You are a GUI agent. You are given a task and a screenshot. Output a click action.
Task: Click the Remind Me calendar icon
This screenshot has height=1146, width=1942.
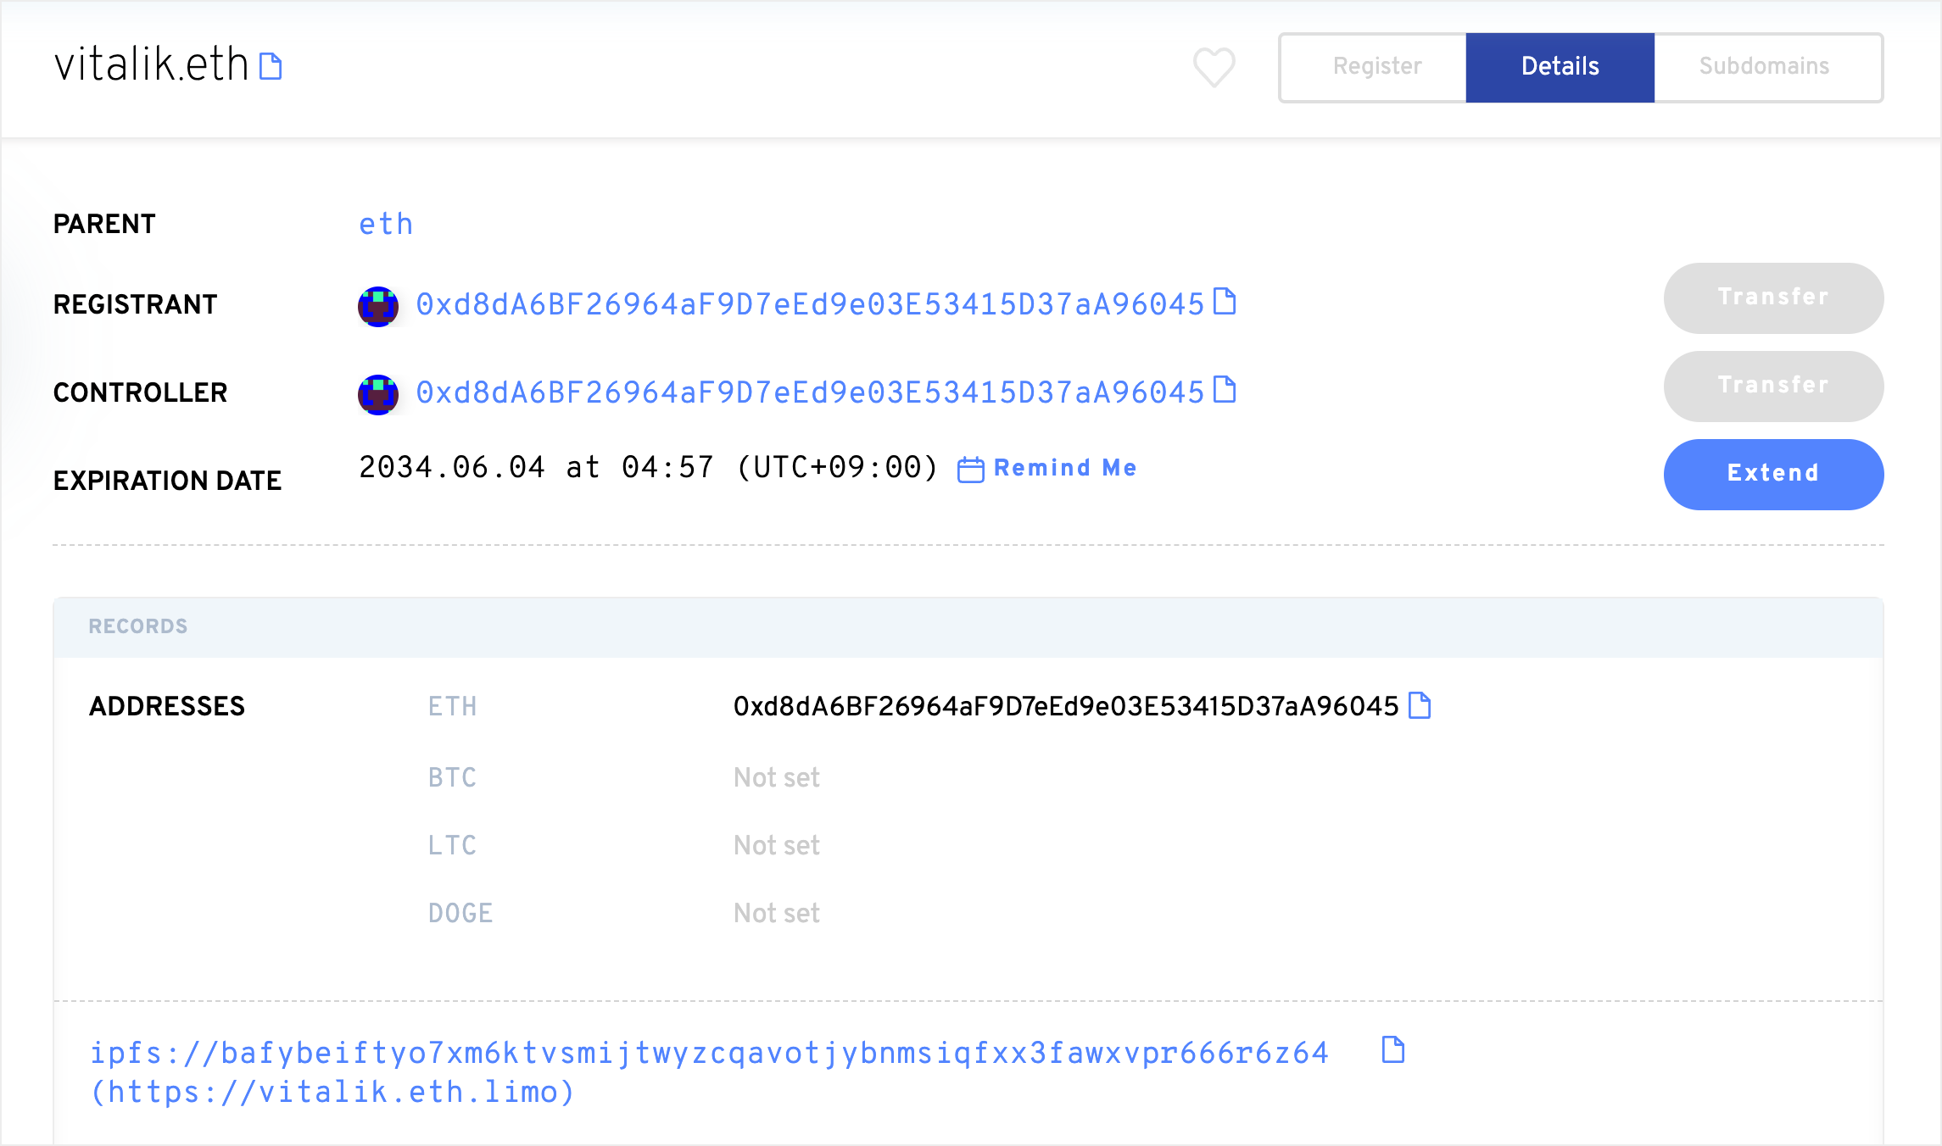(970, 469)
